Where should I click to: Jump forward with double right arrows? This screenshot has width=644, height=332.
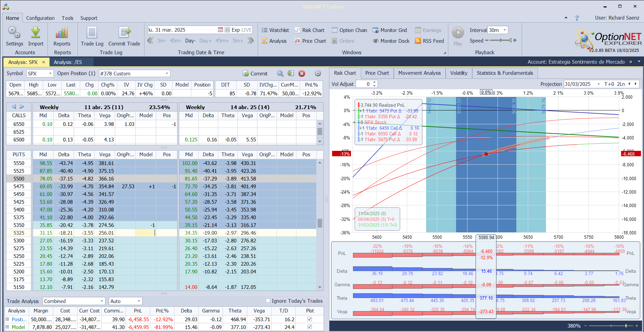[x=250, y=41]
